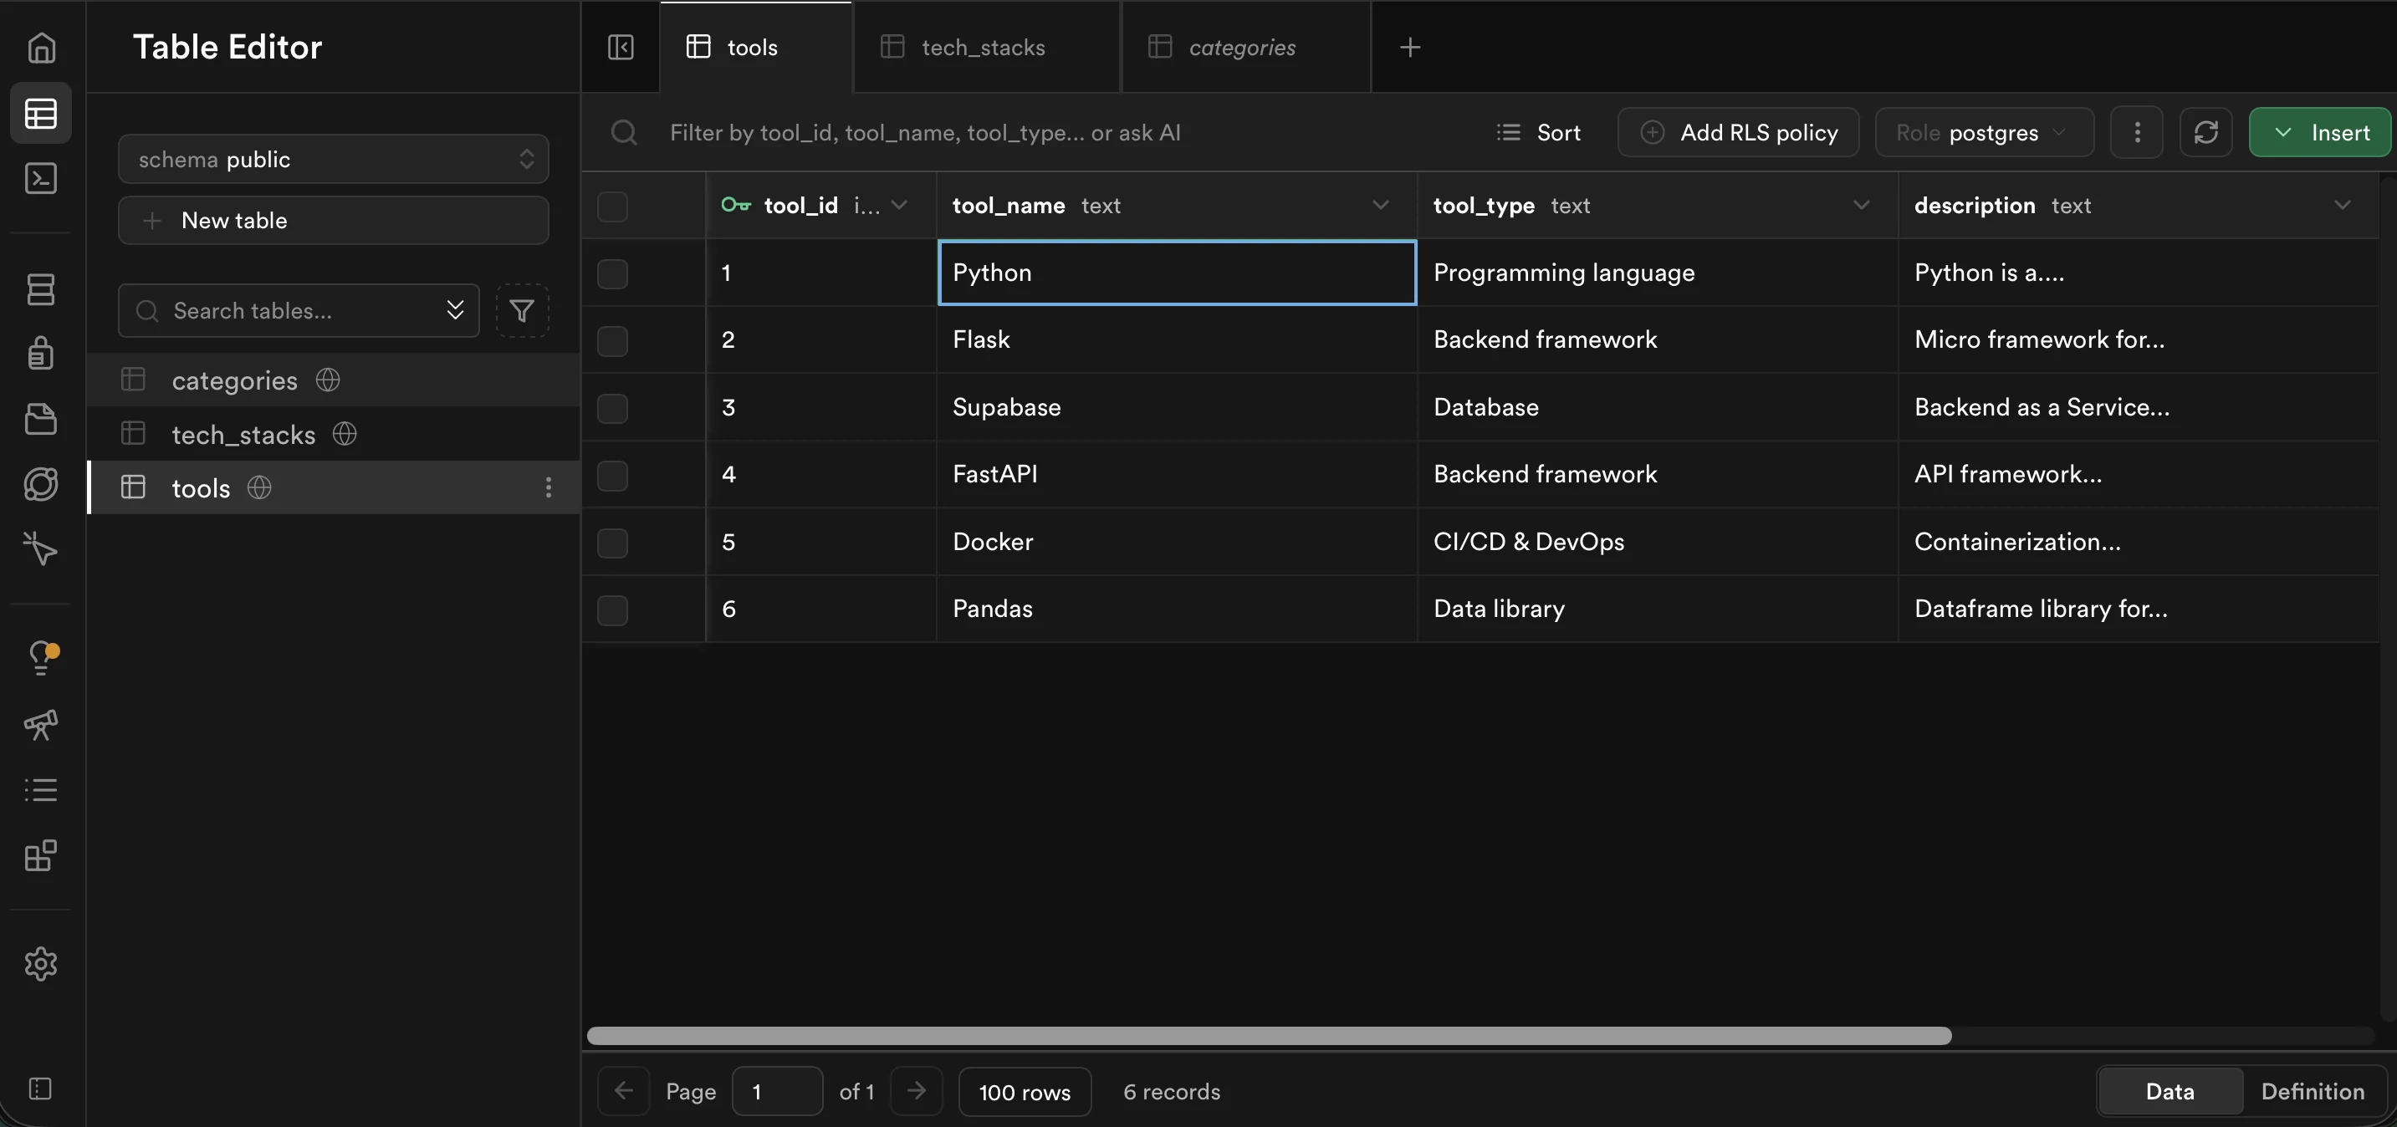
Task: Open the SQL Editor terminal icon
Action: tap(41, 177)
